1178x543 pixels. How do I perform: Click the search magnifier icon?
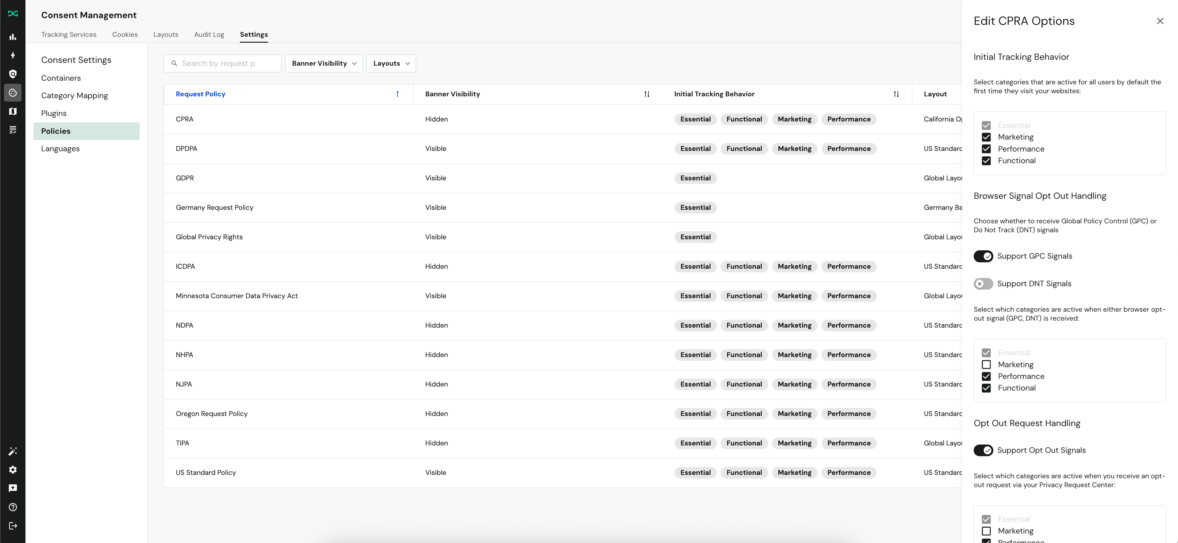click(174, 64)
